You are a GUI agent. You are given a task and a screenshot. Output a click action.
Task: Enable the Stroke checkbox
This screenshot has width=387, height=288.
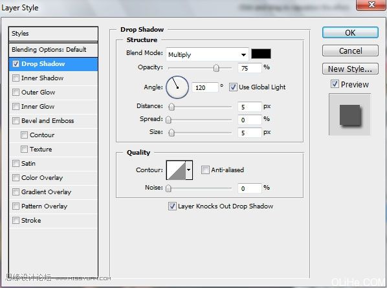point(16,221)
